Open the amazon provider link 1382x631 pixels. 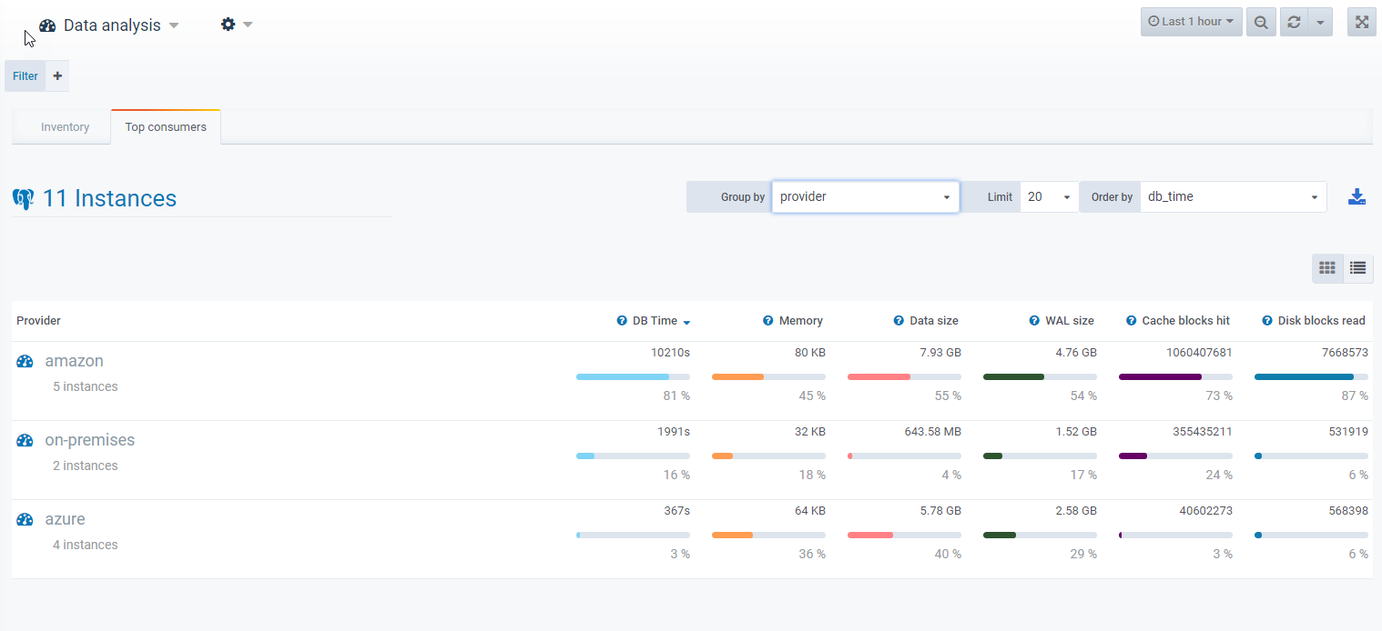pos(74,361)
